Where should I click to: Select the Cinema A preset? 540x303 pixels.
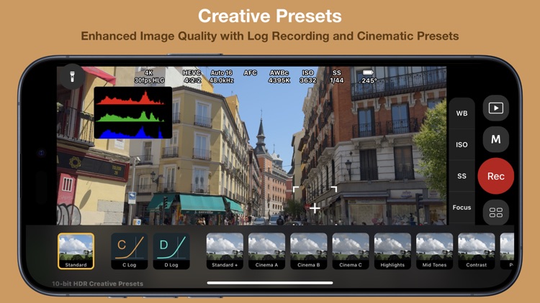tap(266, 251)
